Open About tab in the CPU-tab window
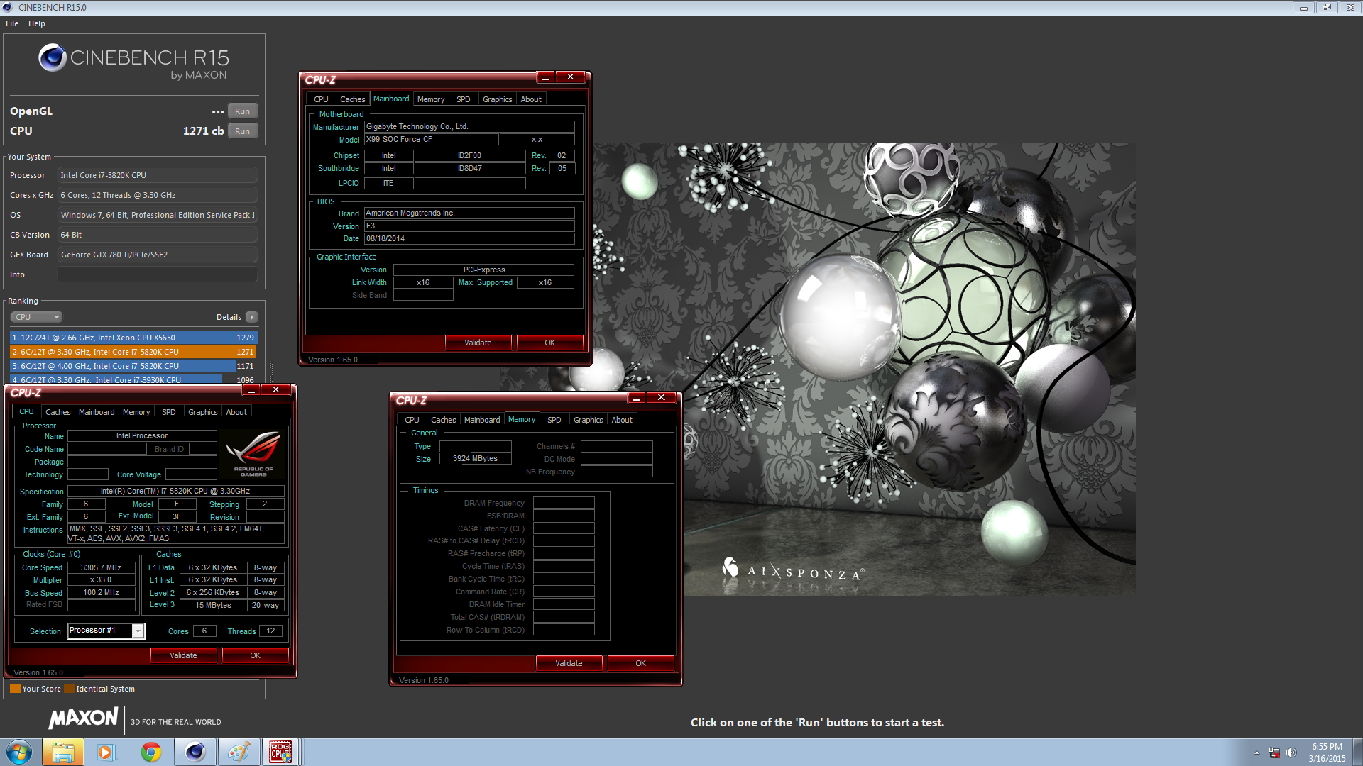This screenshot has width=1363, height=766. (x=236, y=412)
